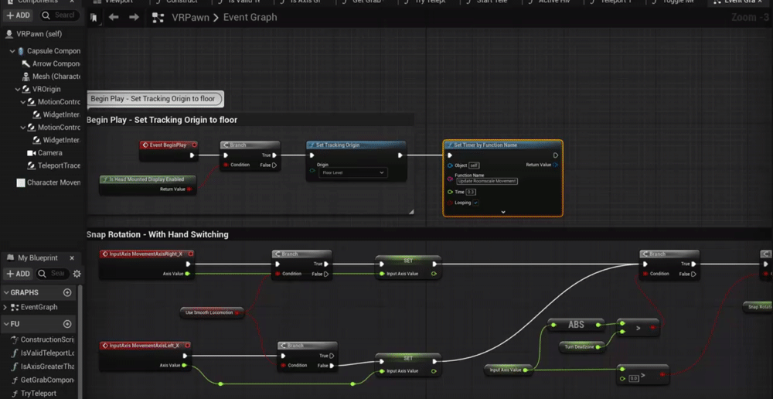
Task: Select the Is Head Mounted Display Enabled node
Action: (x=148, y=185)
